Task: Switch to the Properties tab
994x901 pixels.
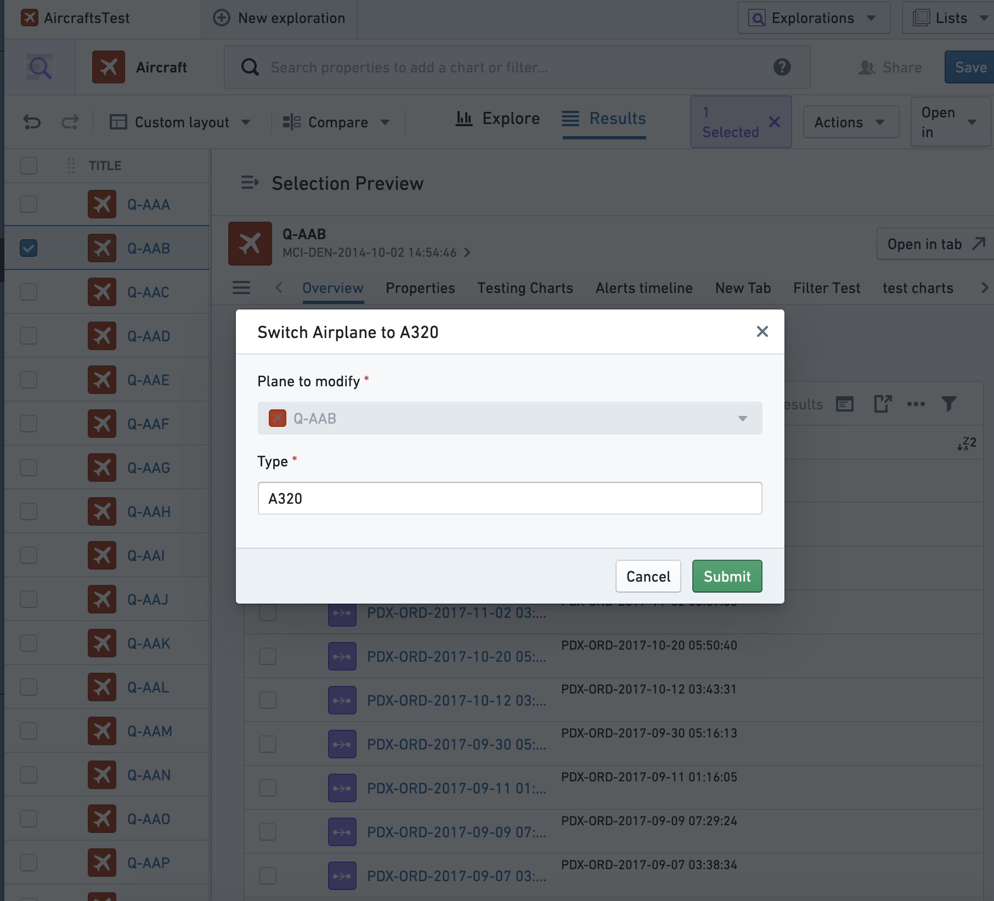Action: click(x=420, y=288)
